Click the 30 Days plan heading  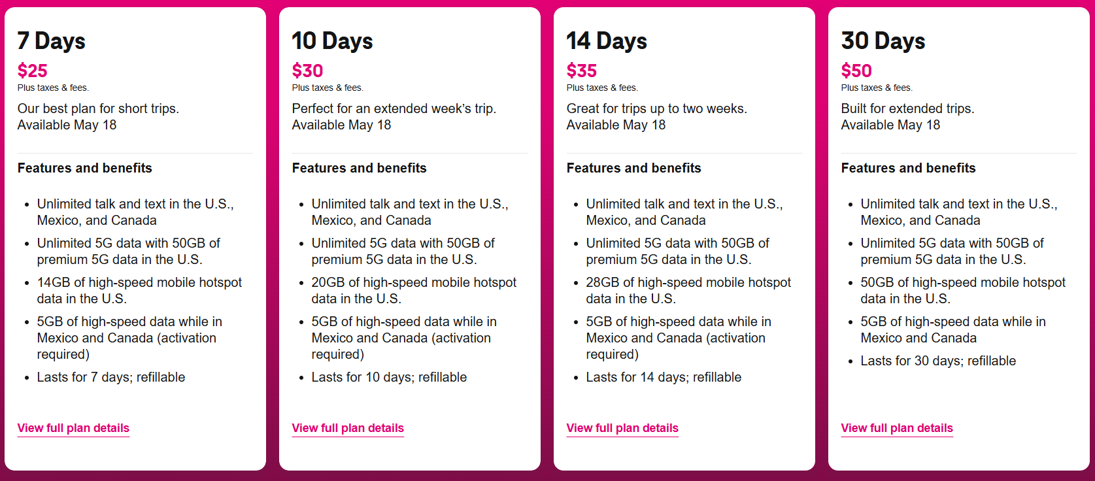(883, 41)
